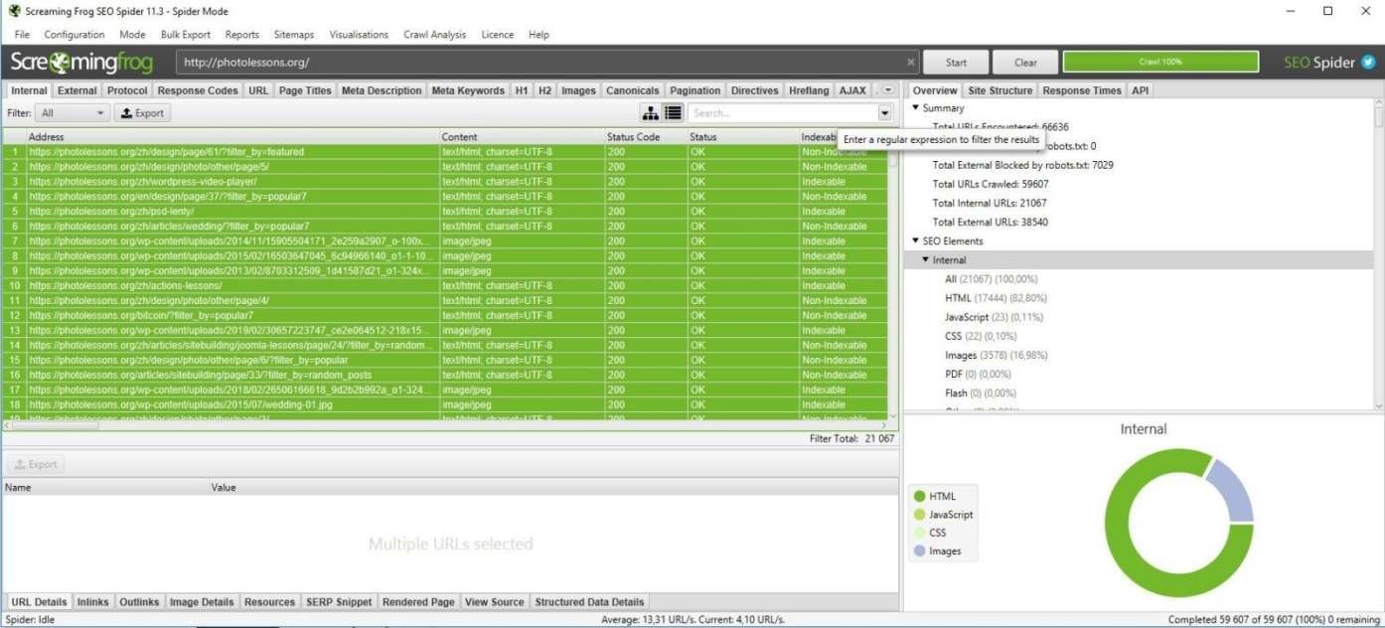Select the HTML (17444) overview item
Image resolution: width=1385 pixels, height=628 pixels.
(x=996, y=298)
